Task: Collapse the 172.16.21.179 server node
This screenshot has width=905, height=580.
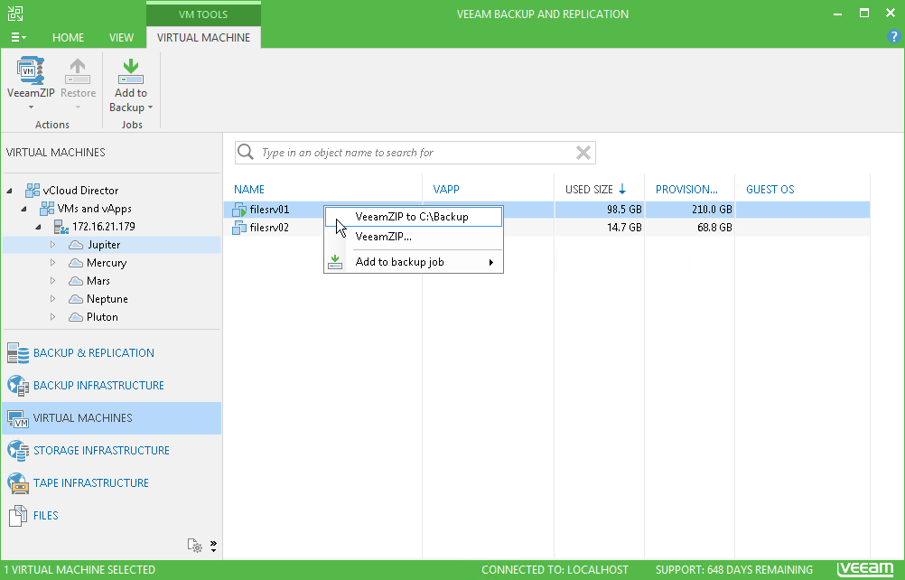Action: [x=38, y=227]
